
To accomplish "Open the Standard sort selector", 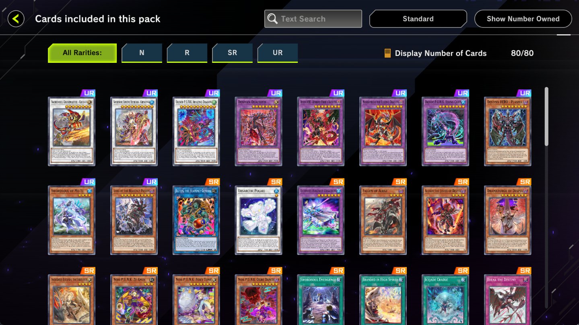I will pyautogui.click(x=418, y=19).
